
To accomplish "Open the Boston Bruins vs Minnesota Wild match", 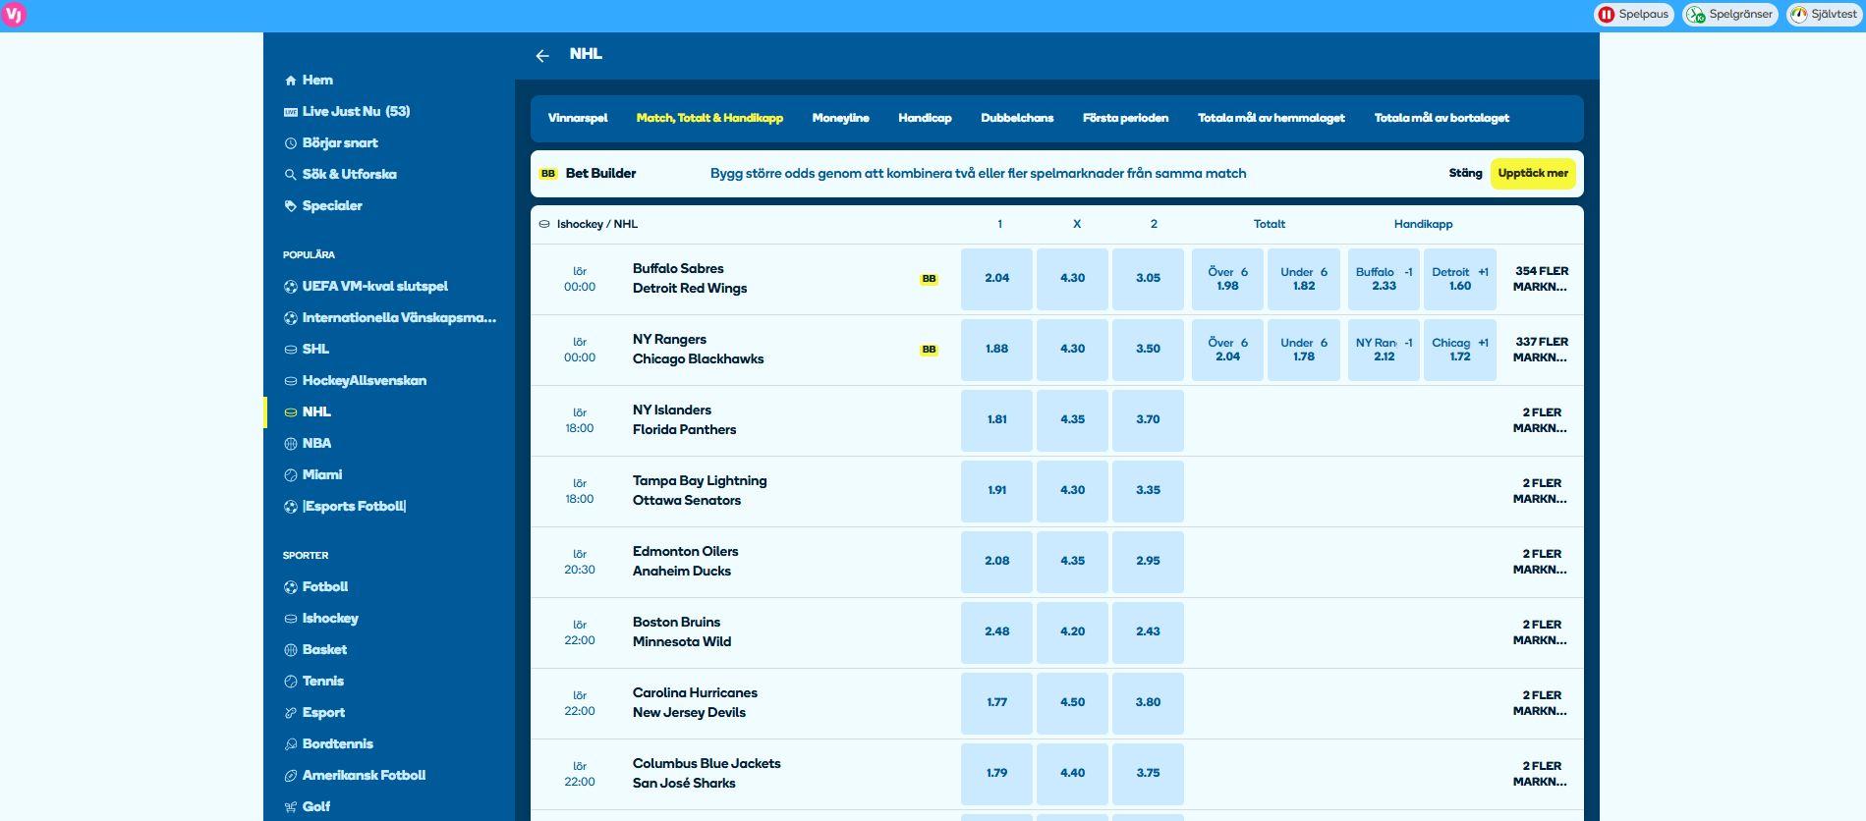I will tap(682, 632).
